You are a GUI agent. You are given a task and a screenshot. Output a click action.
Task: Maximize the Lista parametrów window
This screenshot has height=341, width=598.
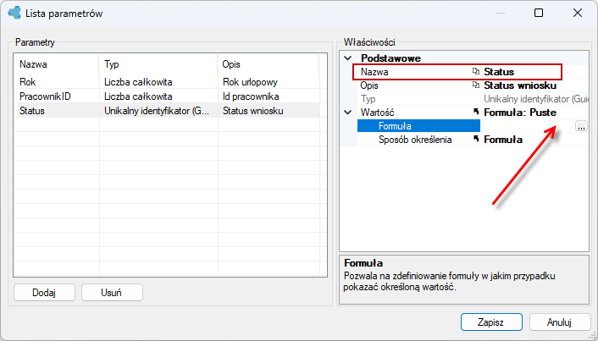(x=539, y=13)
